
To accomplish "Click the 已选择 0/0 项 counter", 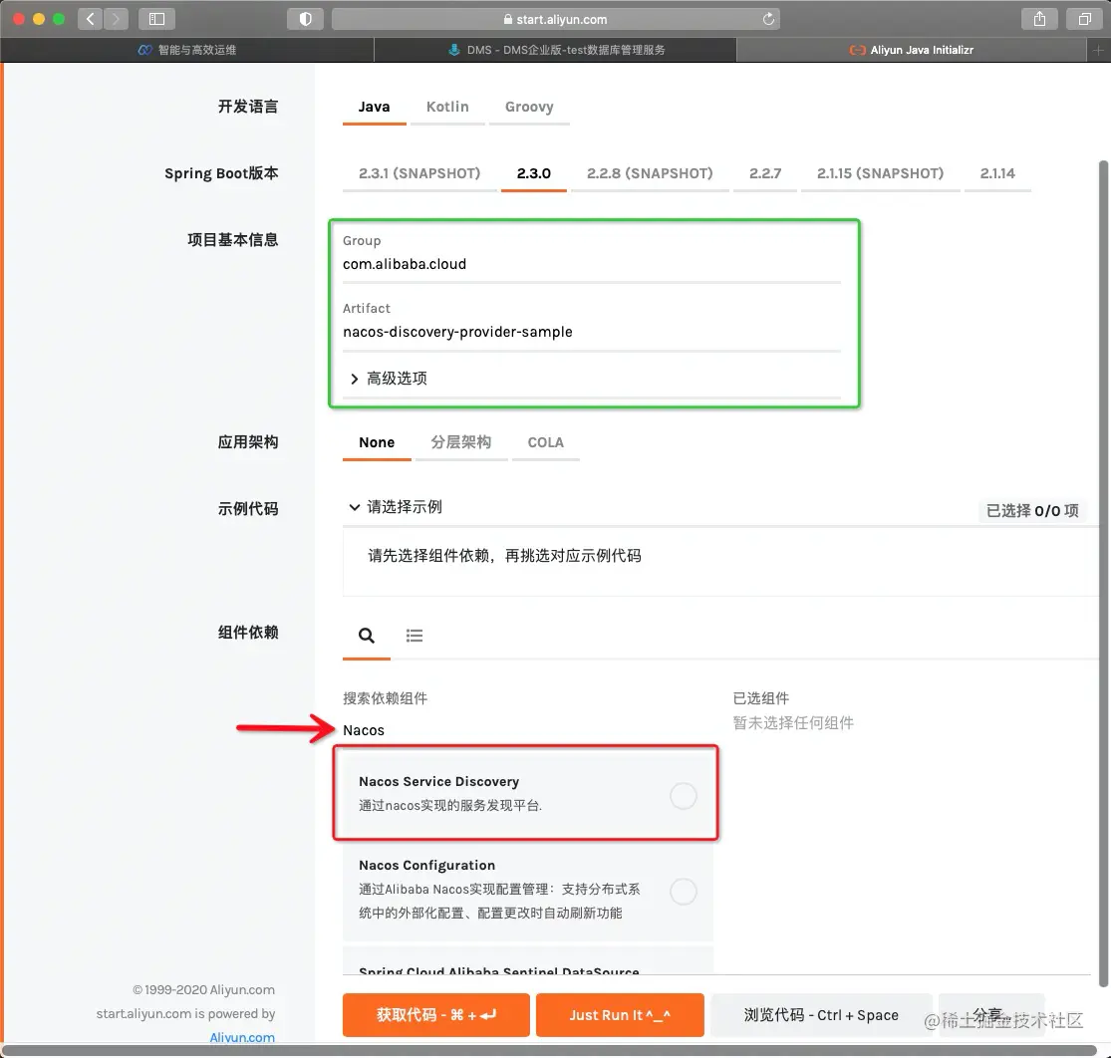I will click(1032, 511).
